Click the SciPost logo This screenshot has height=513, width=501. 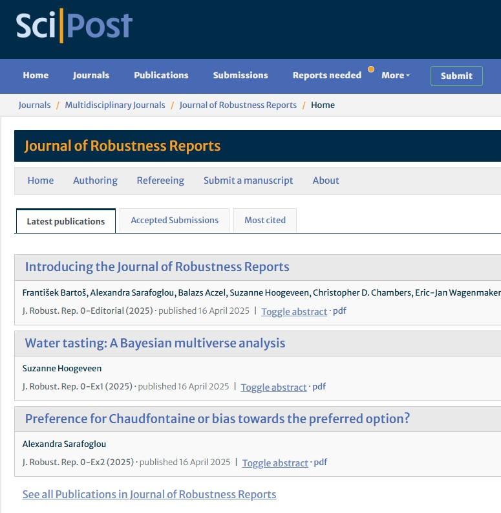(74, 25)
